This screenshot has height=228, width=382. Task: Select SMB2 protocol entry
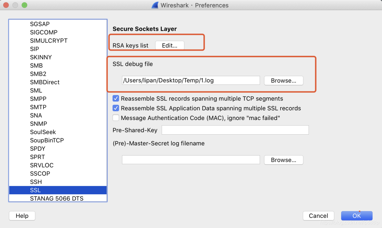tap(38, 74)
